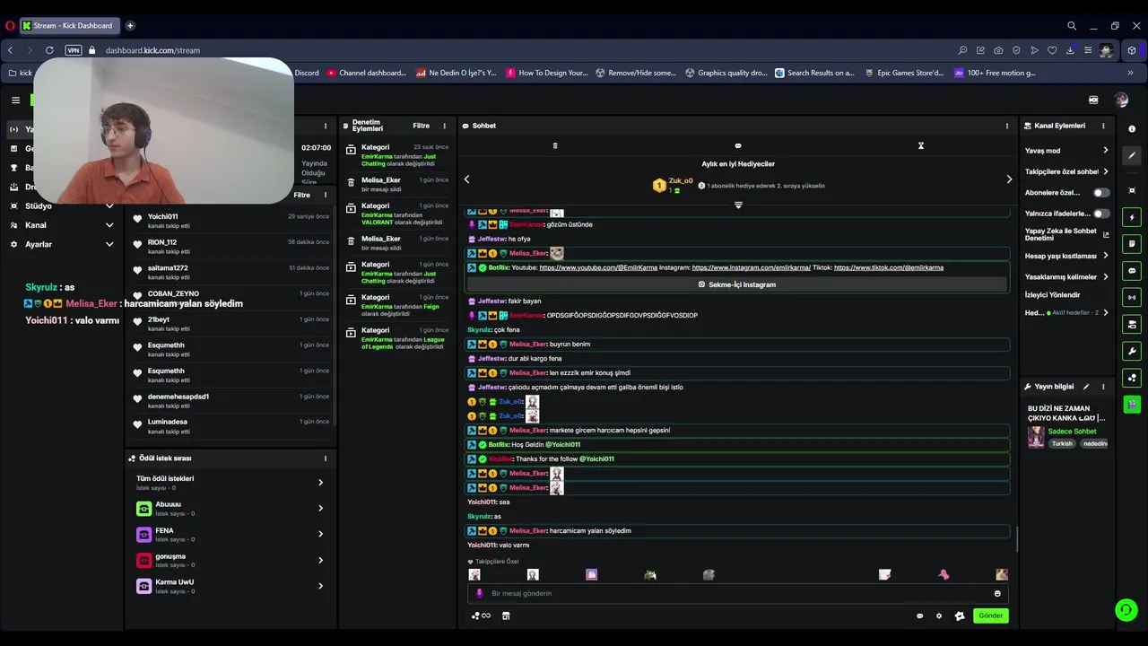Click the broadcast signal widget in right sidebar
Screen dimensions: 1148x646
pos(1132,297)
